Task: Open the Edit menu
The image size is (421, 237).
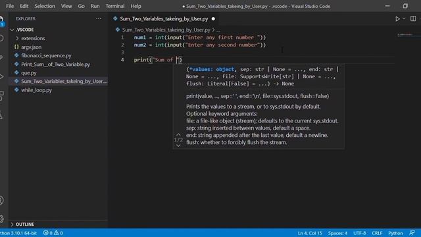Action: (x=24, y=6)
